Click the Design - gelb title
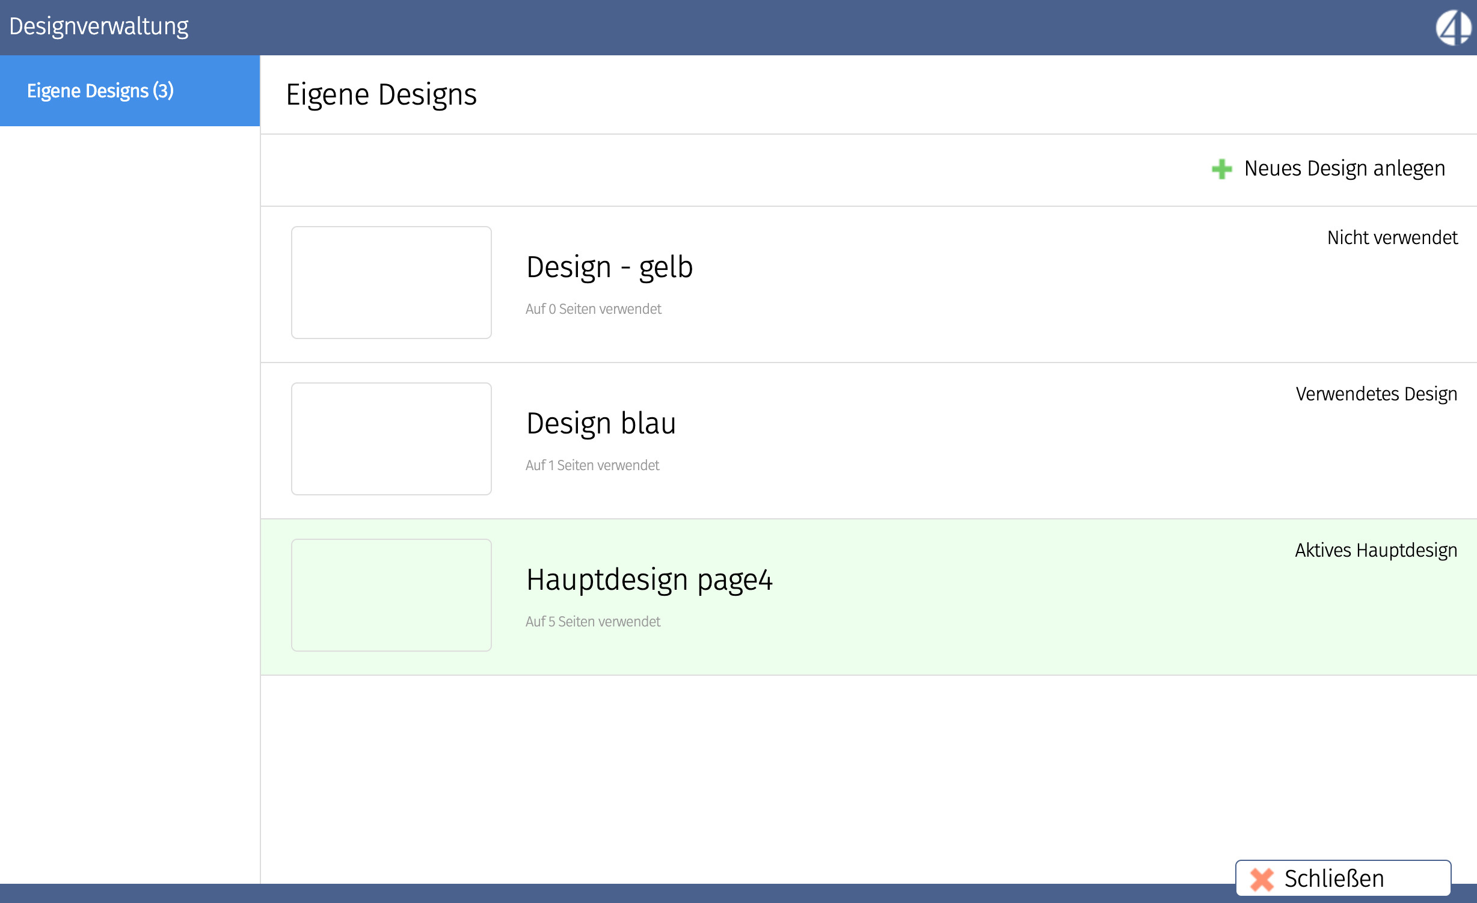The height and width of the screenshot is (903, 1477). coord(609,267)
